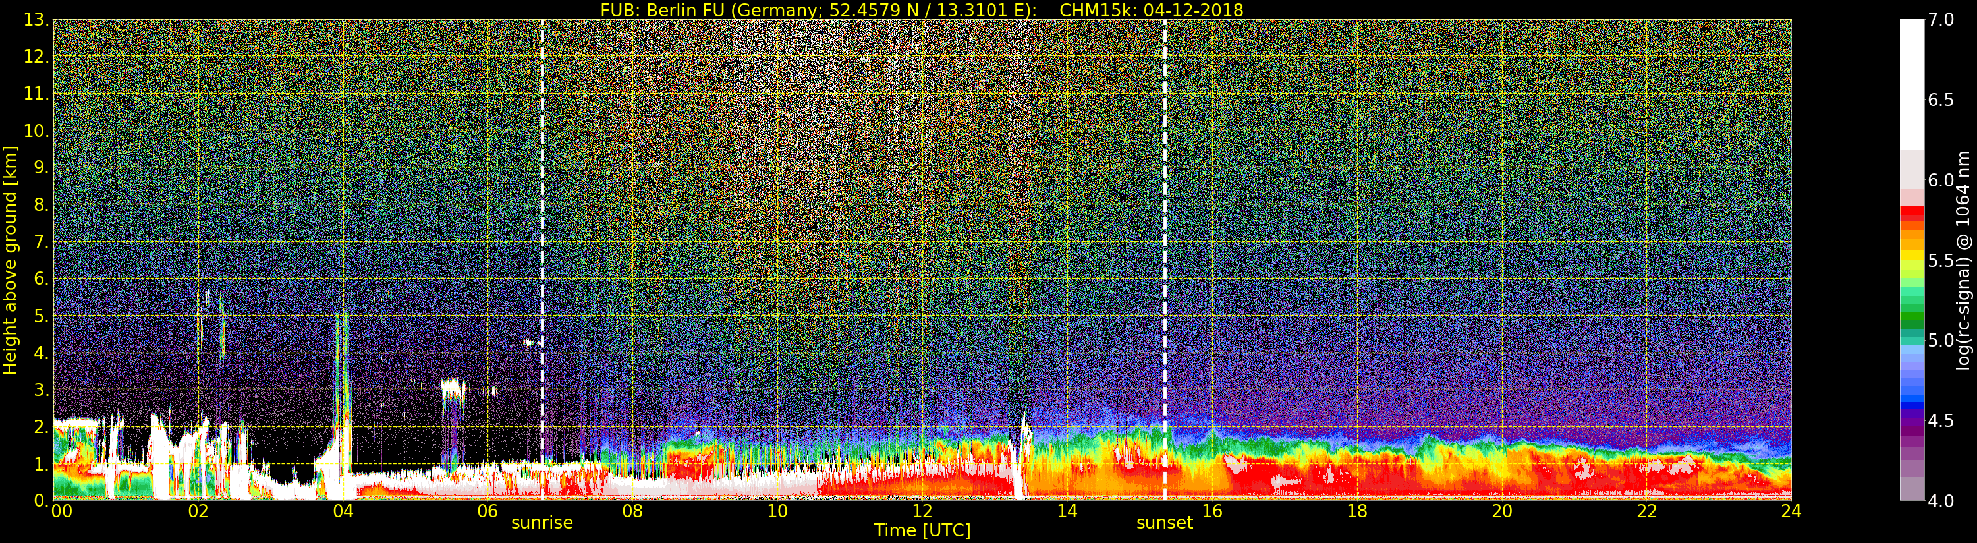
Task: Select the '6.' height axis tick label
Action: point(41,279)
